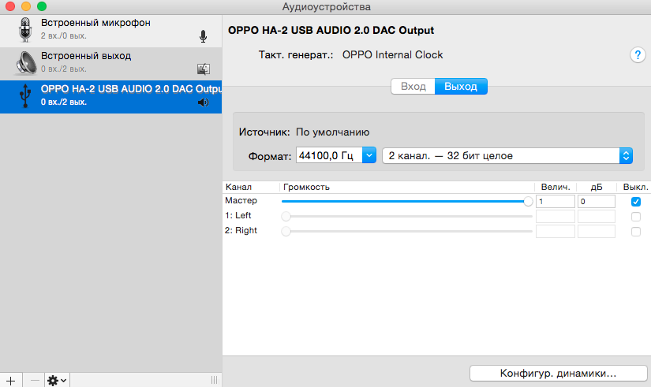Open the 2 канал. — 32 бит format popup
Screen dimensions: 651x387
(x=507, y=155)
